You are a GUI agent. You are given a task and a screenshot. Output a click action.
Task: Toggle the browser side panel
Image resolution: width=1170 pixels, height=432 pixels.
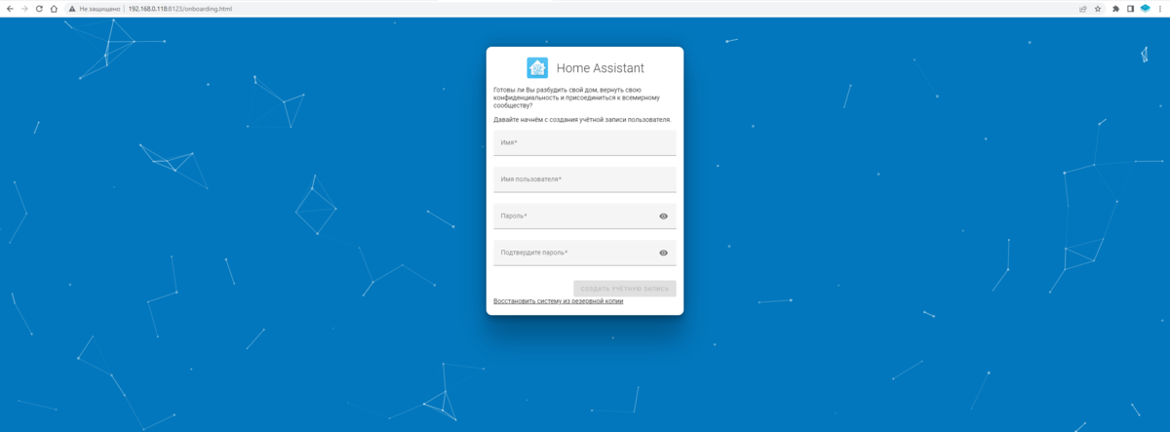tap(1130, 9)
